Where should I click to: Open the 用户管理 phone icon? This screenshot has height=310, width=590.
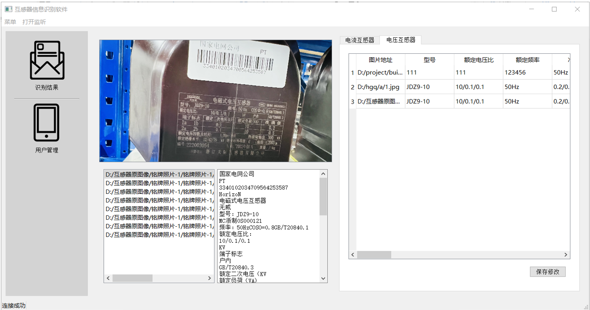click(x=46, y=123)
